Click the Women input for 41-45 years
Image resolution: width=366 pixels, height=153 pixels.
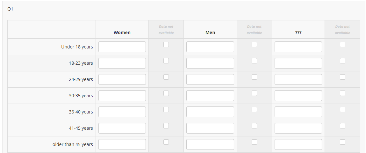pyautogui.click(x=122, y=128)
